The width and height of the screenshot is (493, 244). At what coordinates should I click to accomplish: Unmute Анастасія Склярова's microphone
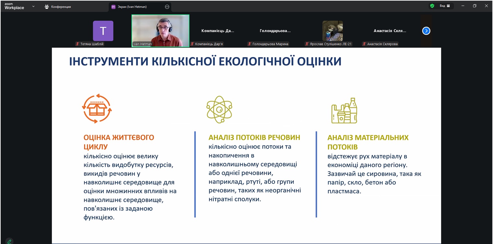click(x=364, y=44)
